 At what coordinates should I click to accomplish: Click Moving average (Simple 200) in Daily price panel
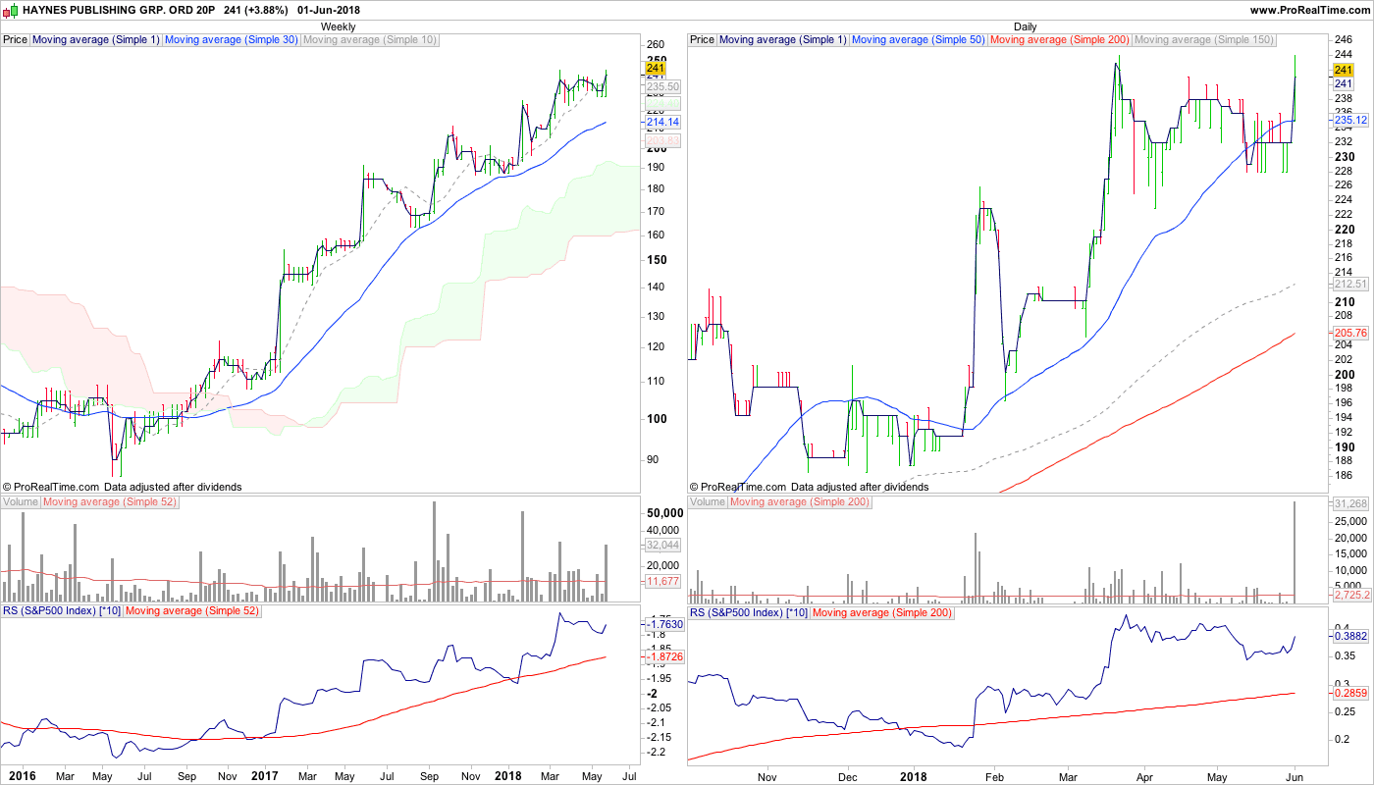click(1060, 40)
